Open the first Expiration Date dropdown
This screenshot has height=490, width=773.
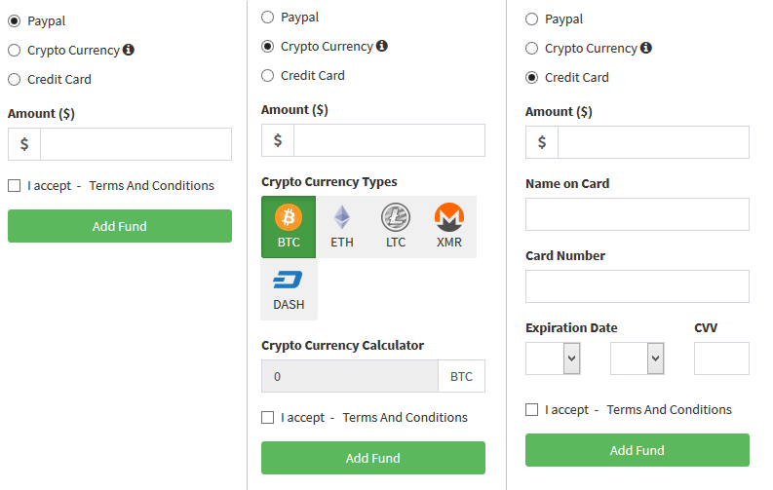(553, 358)
